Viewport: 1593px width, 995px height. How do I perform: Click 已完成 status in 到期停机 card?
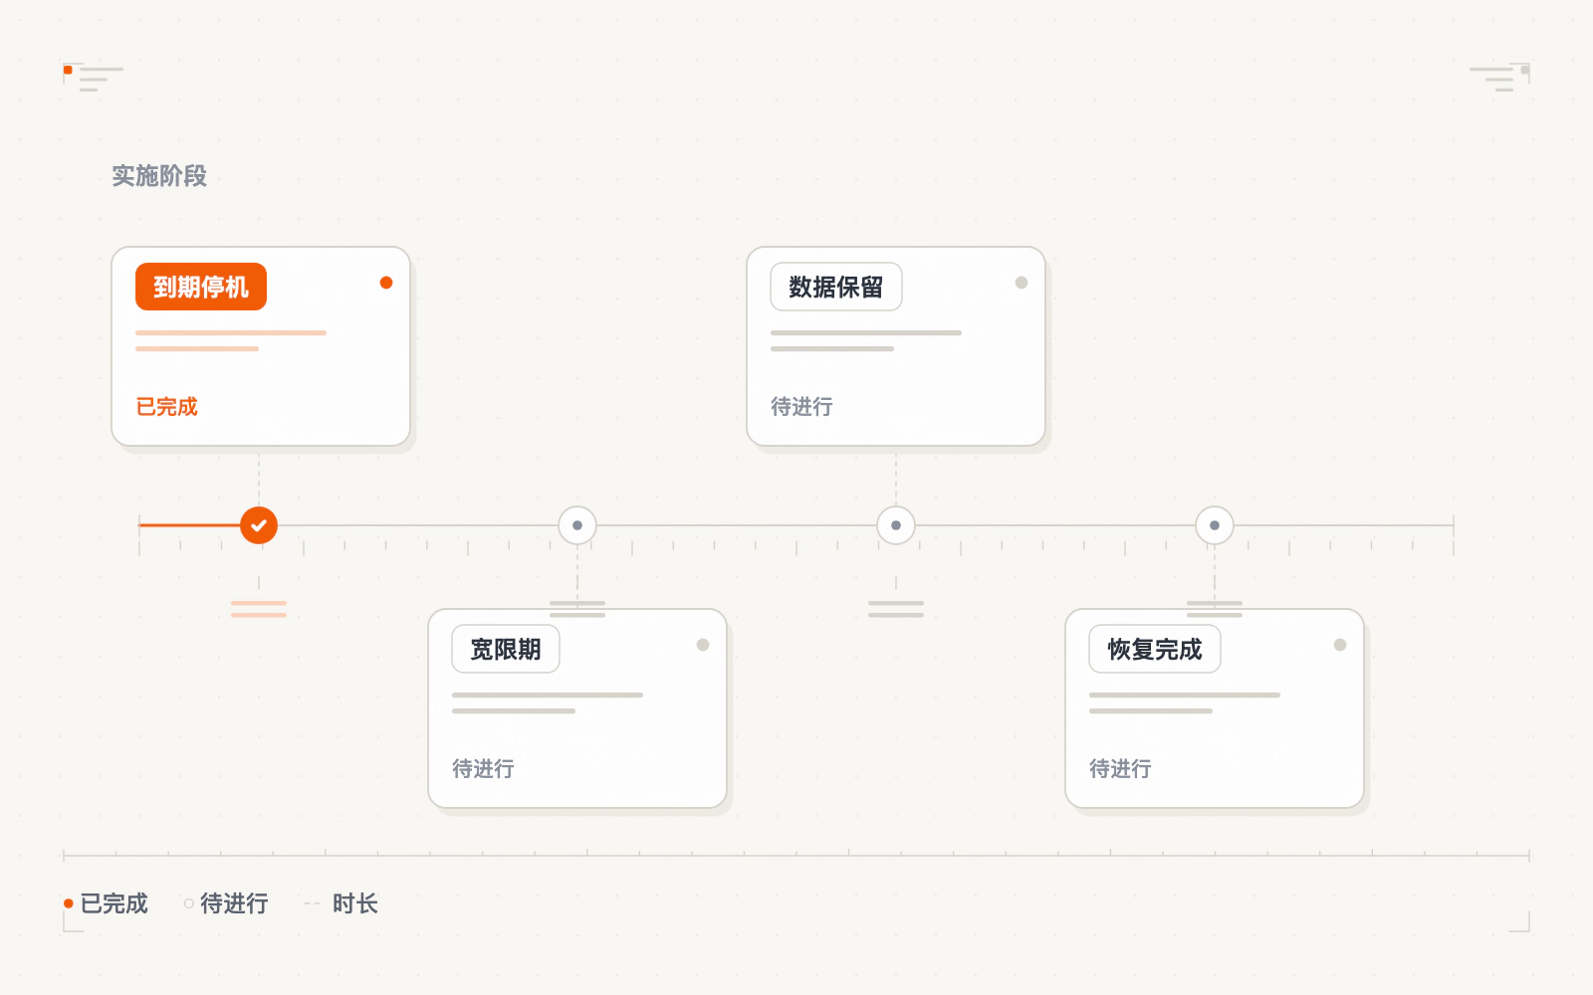(167, 407)
